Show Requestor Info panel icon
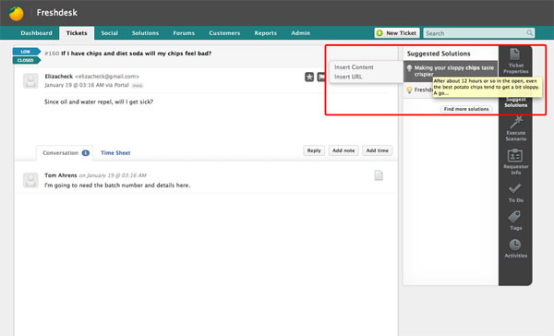 [515, 162]
